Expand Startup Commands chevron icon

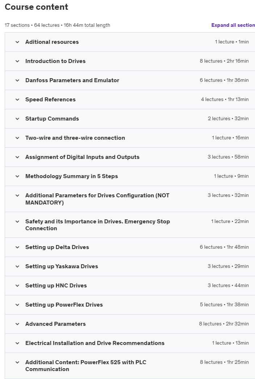(x=17, y=119)
